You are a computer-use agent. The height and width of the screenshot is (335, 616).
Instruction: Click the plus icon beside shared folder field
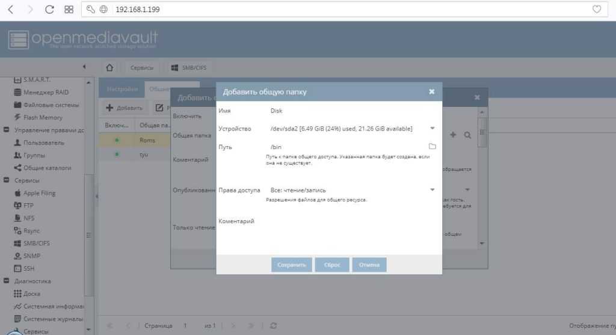coord(454,136)
